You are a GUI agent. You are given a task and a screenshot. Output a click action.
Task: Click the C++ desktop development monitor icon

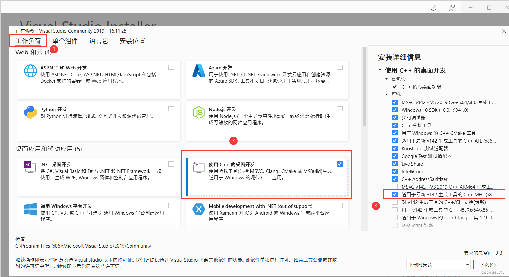point(199,167)
